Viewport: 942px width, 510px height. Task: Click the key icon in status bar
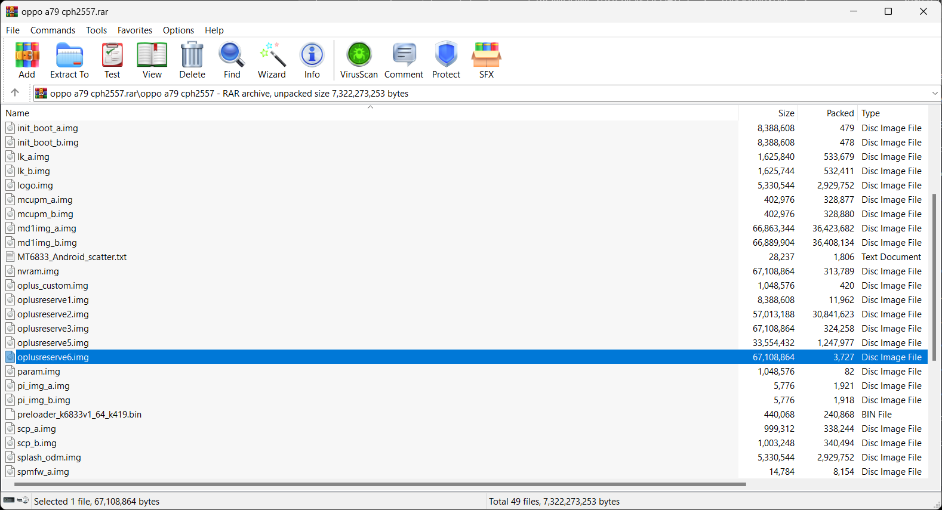point(23,500)
